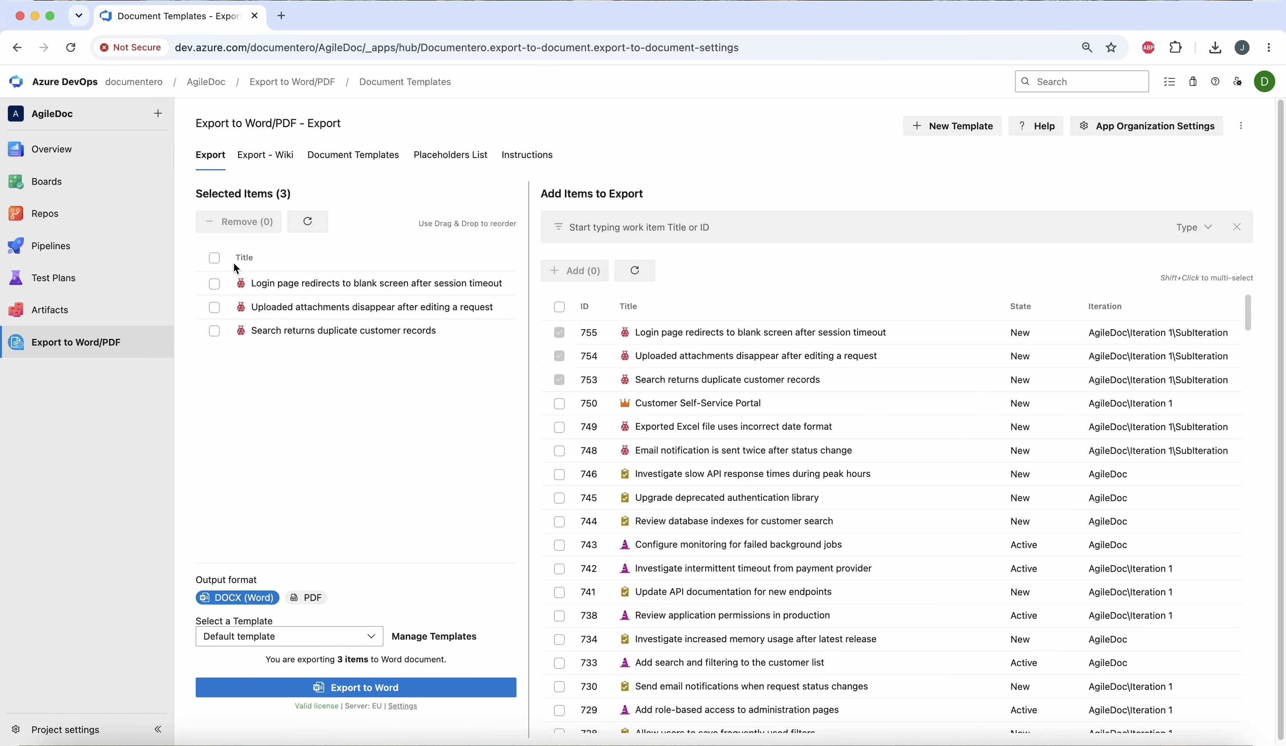Open user settings icon in header
Image resolution: width=1286 pixels, height=746 pixels.
(1238, 82)
